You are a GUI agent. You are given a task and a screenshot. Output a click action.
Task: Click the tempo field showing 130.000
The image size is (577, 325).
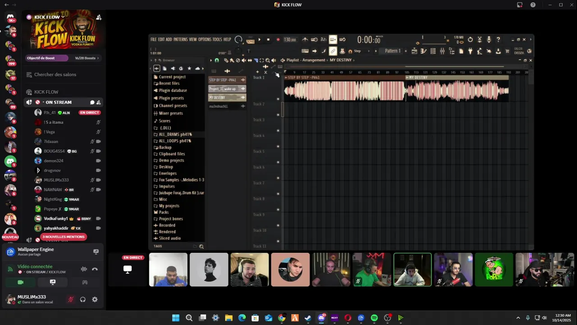click(290, 40)
